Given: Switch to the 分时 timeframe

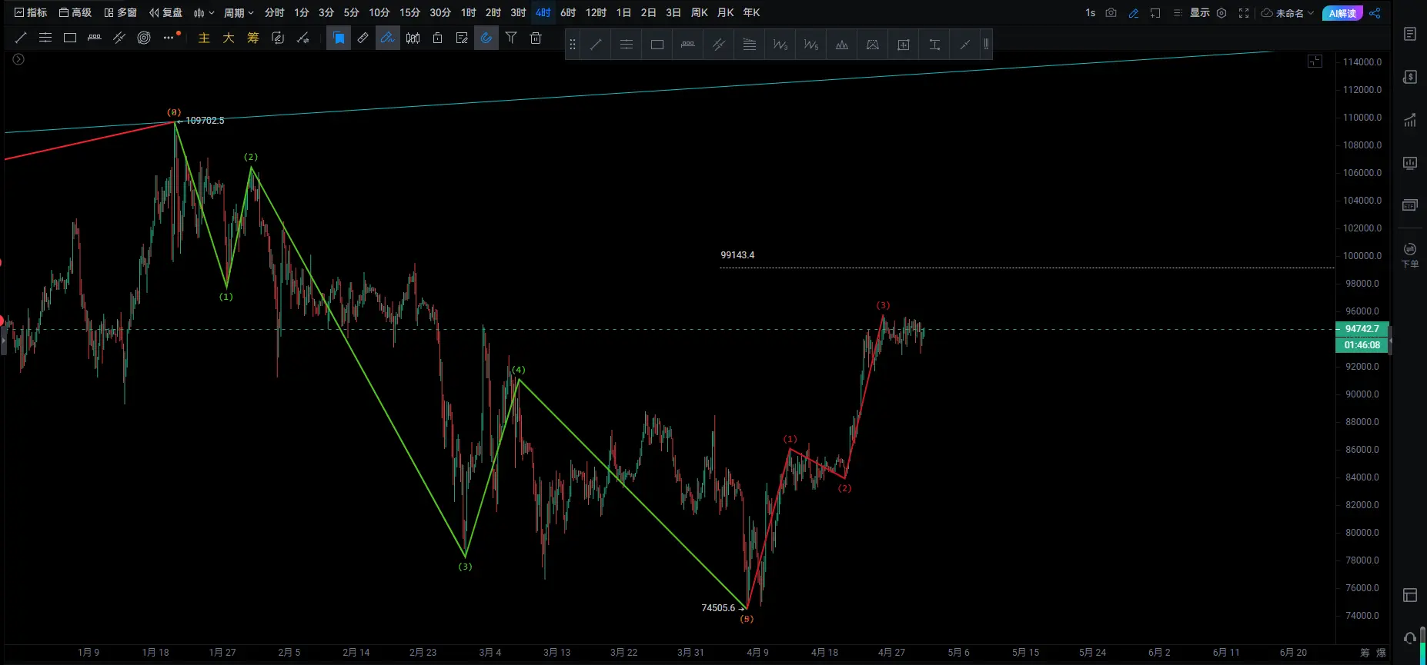Looking at the screenshot, I should [274, 12].
